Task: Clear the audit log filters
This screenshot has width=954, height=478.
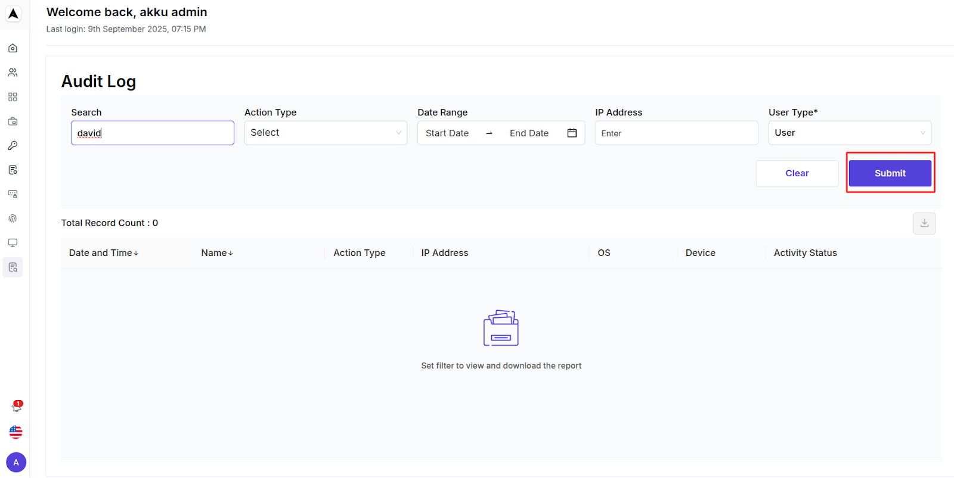Action: [x=797, y=173]
